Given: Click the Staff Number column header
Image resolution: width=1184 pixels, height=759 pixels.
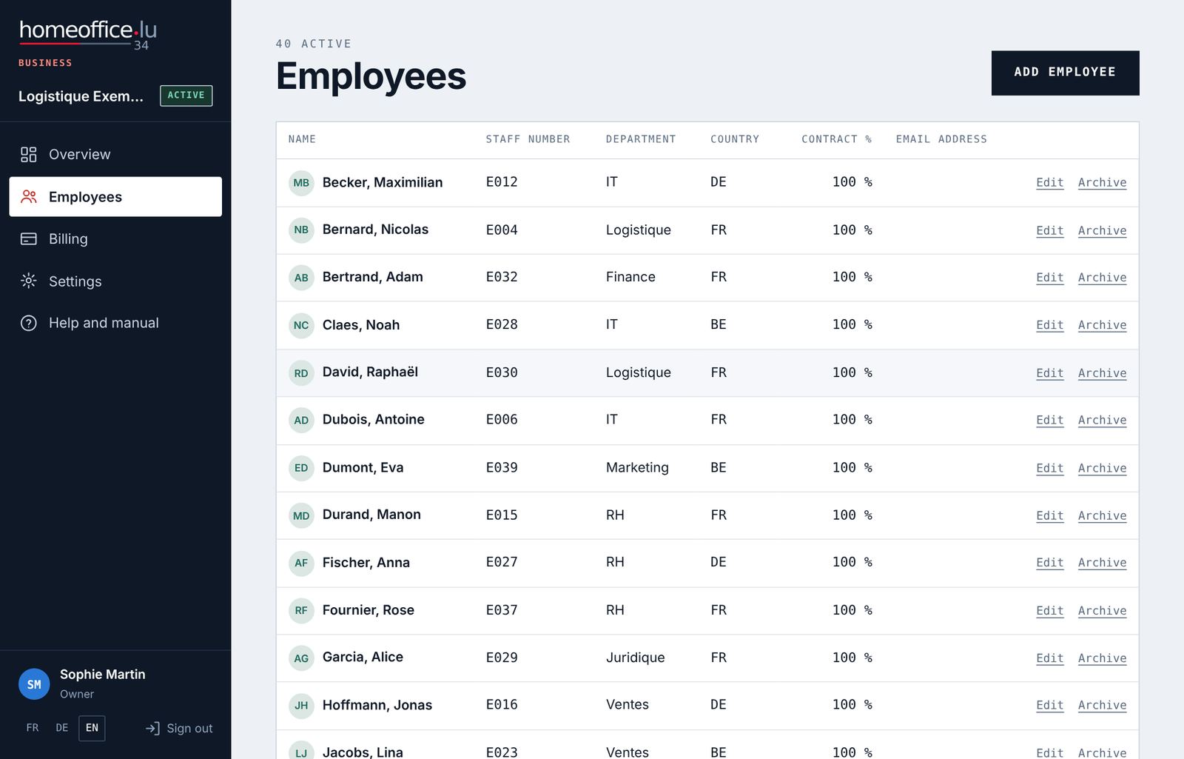Looking at the screenshot, I should point(528,139).
